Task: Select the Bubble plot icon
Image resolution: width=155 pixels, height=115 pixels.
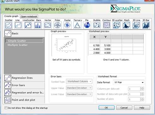Action: pyautogui.click(x=97, y=25)
